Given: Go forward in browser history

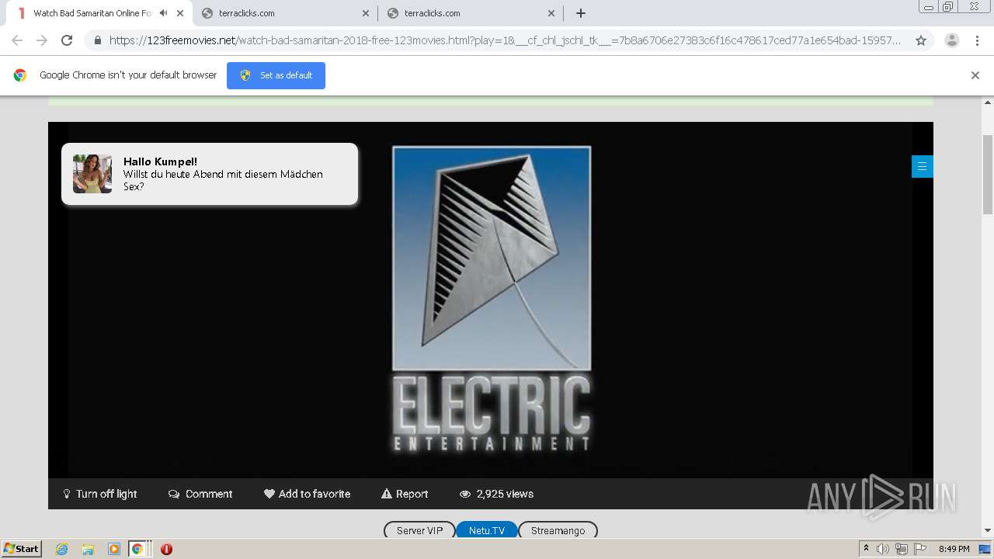Looking at the screenshot, I should tap(42, 40).
